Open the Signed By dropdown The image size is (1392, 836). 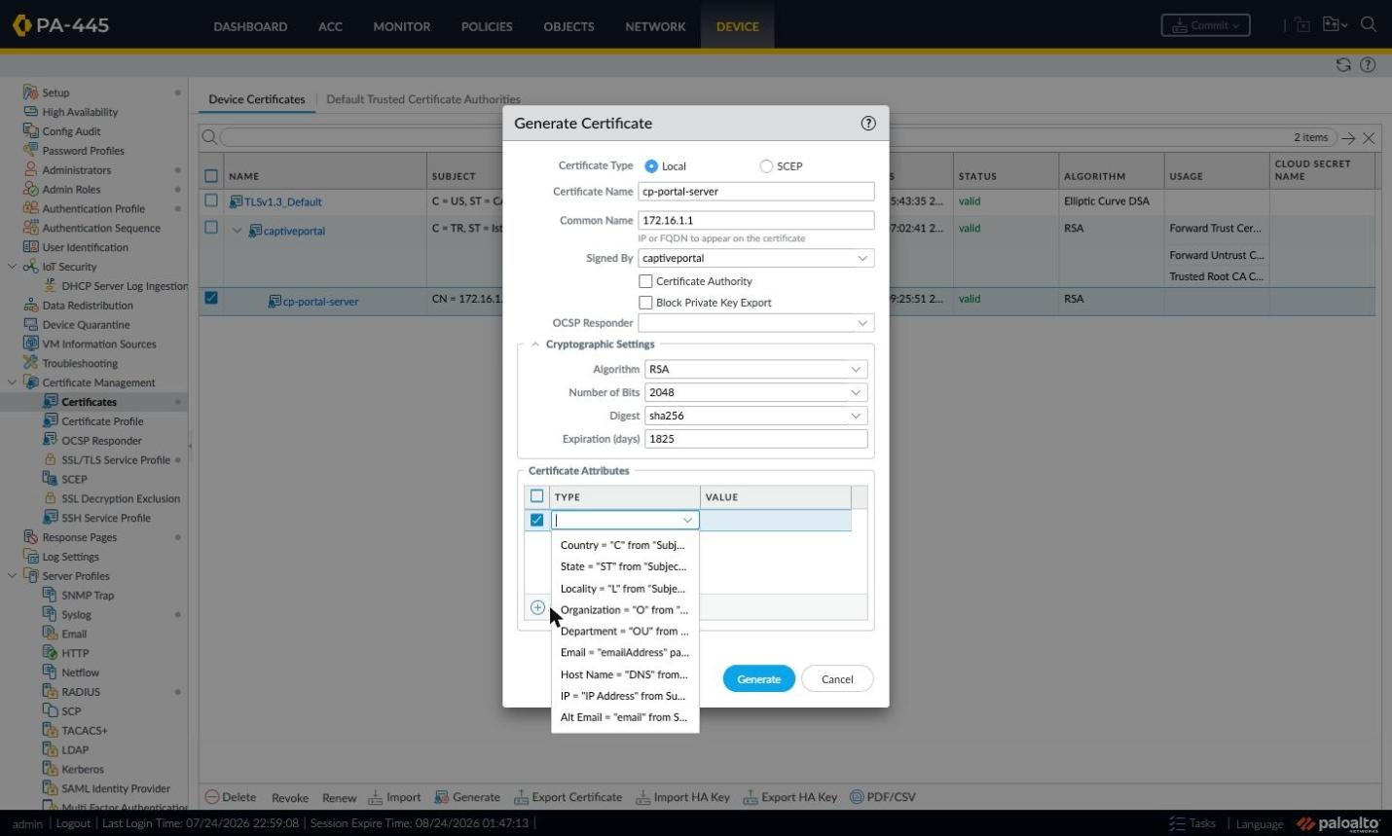click(x=861, y=258)
